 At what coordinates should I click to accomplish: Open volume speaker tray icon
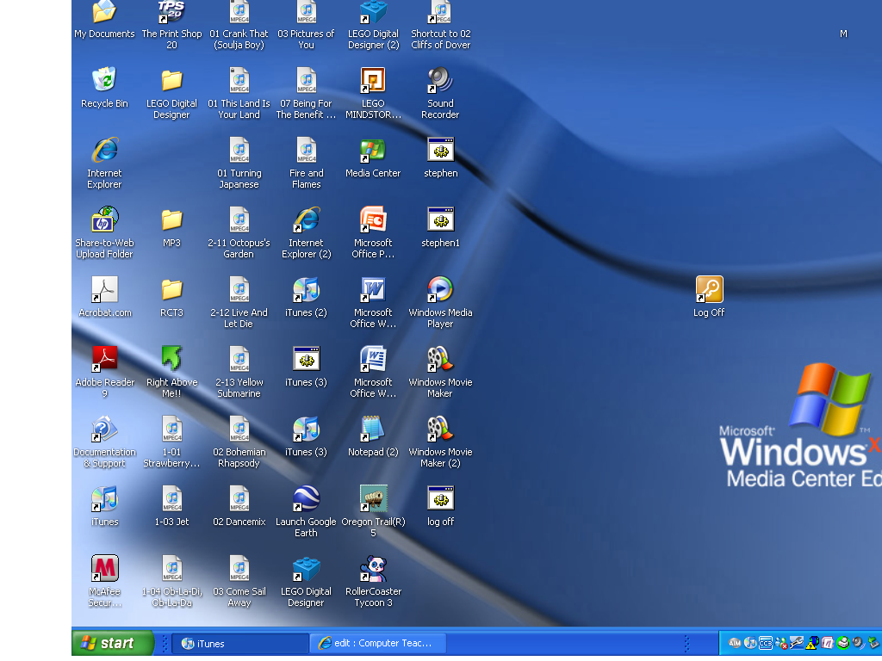click(x=858, y=642)
